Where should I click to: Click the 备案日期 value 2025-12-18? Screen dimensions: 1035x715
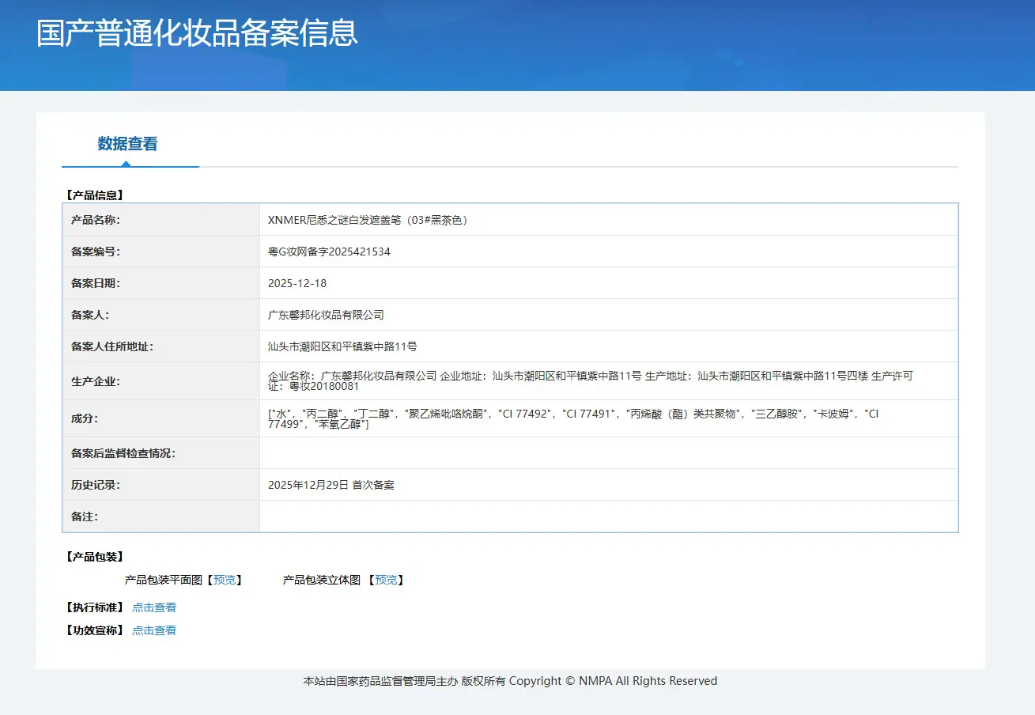[297, 283]
